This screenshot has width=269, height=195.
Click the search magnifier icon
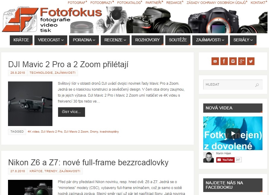coord(257,85)
